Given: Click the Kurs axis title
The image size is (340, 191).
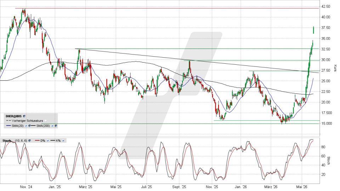Looking at the screenshot, I should pyautogui.click(x=335, y=68).
